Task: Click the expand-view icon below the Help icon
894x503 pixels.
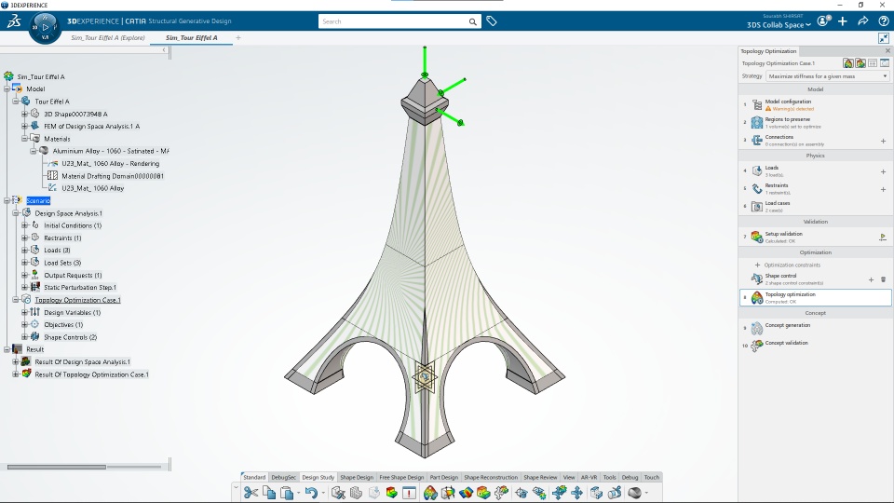Action: 884,38
